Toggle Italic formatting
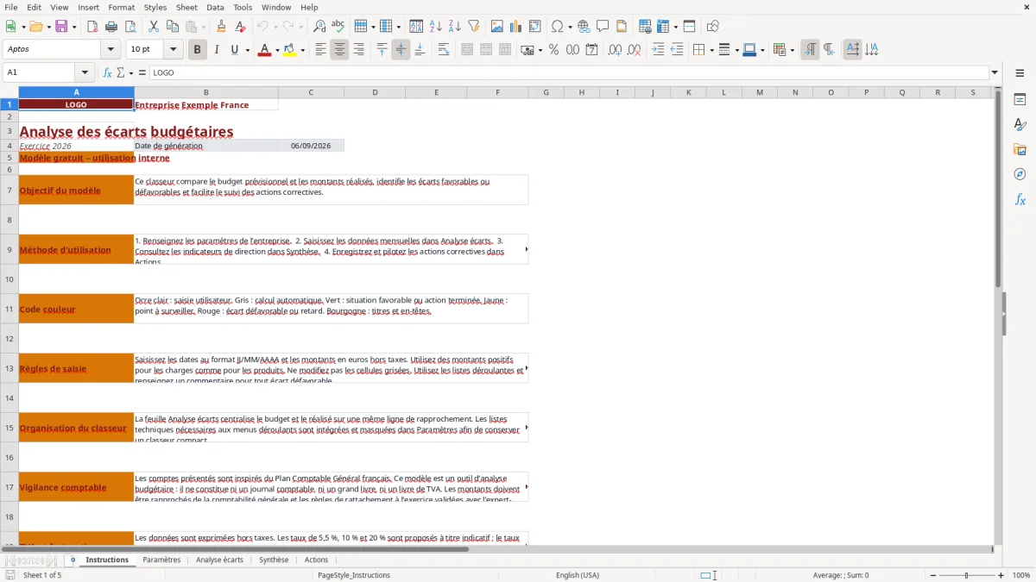Viewport: 1036px width, 582px height. [x=217, y=50]
